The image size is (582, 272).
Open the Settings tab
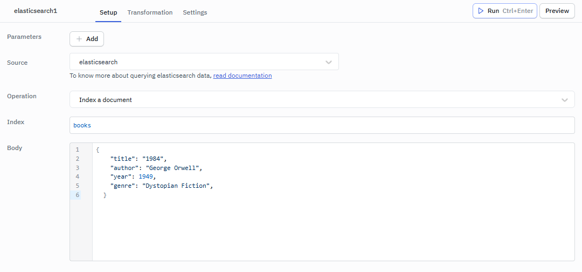click(195, 12)
